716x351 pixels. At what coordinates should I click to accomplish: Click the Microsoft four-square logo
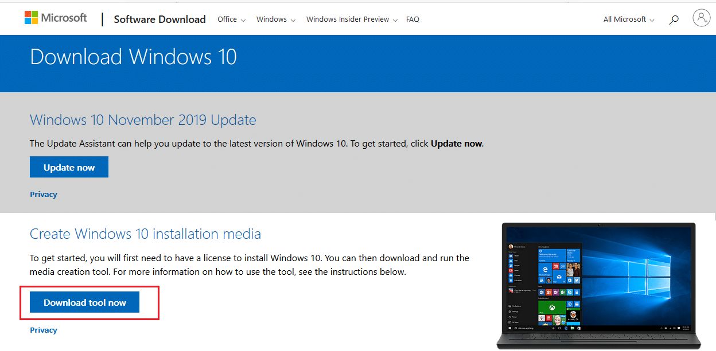coord(31,18)
